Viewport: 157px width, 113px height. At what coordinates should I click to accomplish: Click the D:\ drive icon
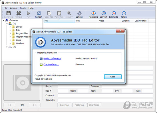coord(10,47)
